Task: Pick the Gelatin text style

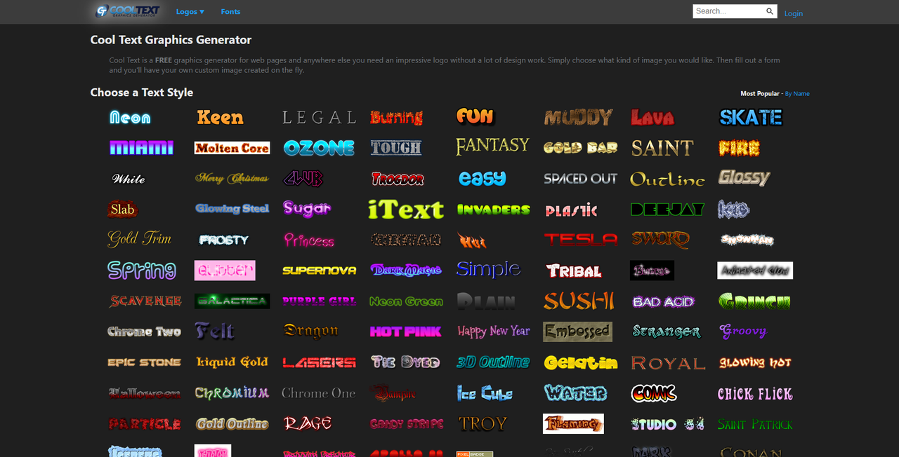Action: coord(580,362)
